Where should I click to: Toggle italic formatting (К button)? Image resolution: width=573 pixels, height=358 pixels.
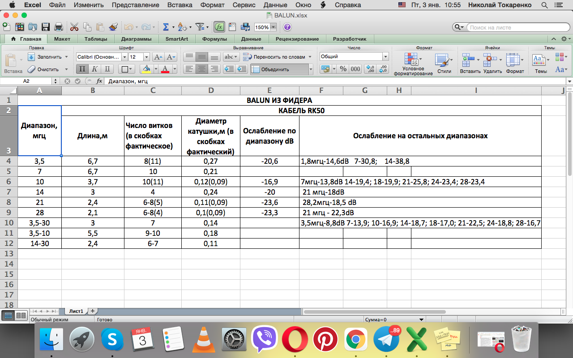94,69
